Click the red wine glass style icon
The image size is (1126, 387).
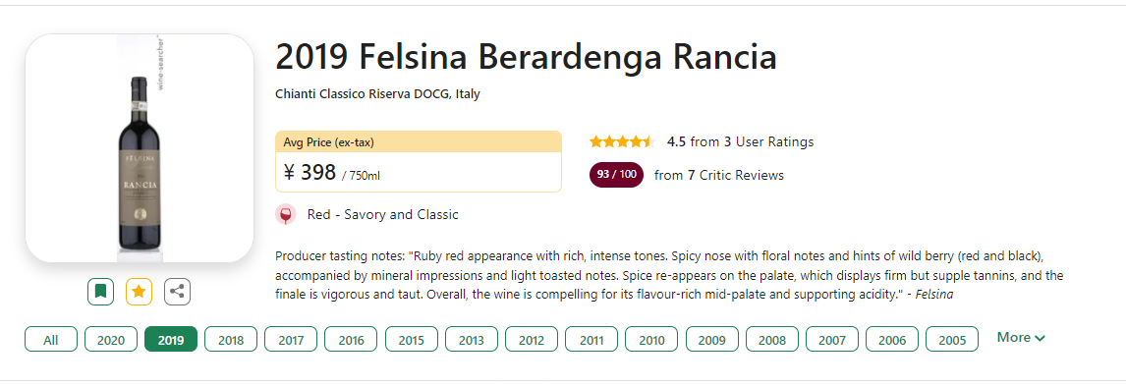286,215
